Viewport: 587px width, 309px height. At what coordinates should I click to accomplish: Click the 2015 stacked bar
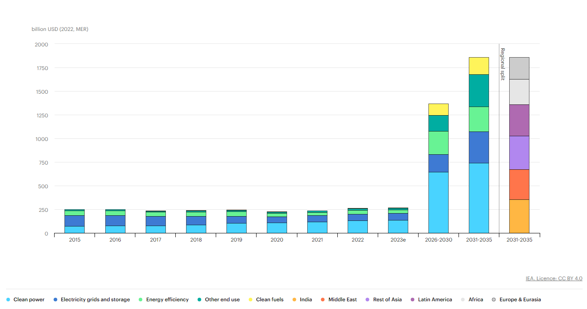[74, 221]
